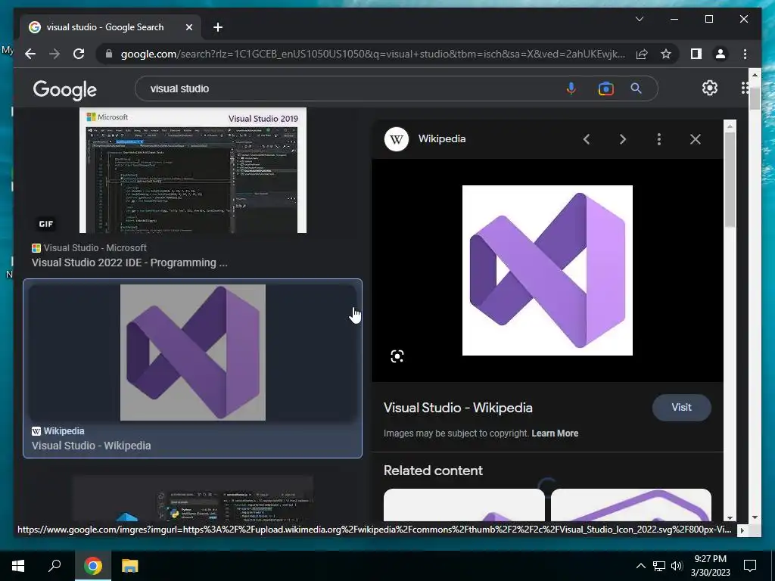This screenshot has height=581, width=775.
Task: Open Google quick settings gear
Action: 710,88
